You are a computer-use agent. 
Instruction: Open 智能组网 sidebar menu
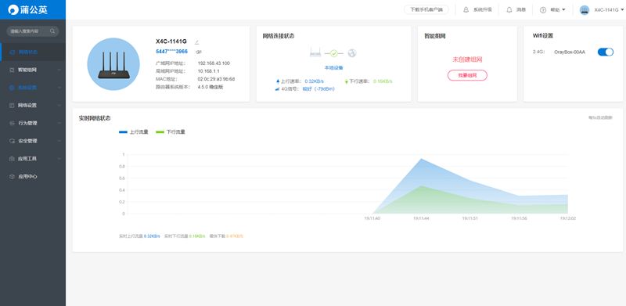click(x=33, y=70)
